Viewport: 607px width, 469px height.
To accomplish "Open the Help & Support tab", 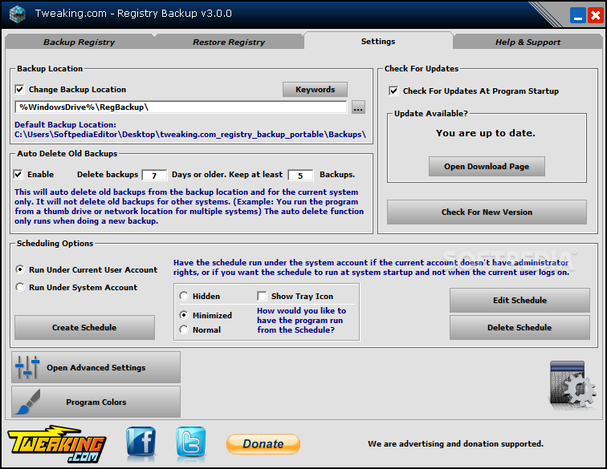I will [528, 42].
